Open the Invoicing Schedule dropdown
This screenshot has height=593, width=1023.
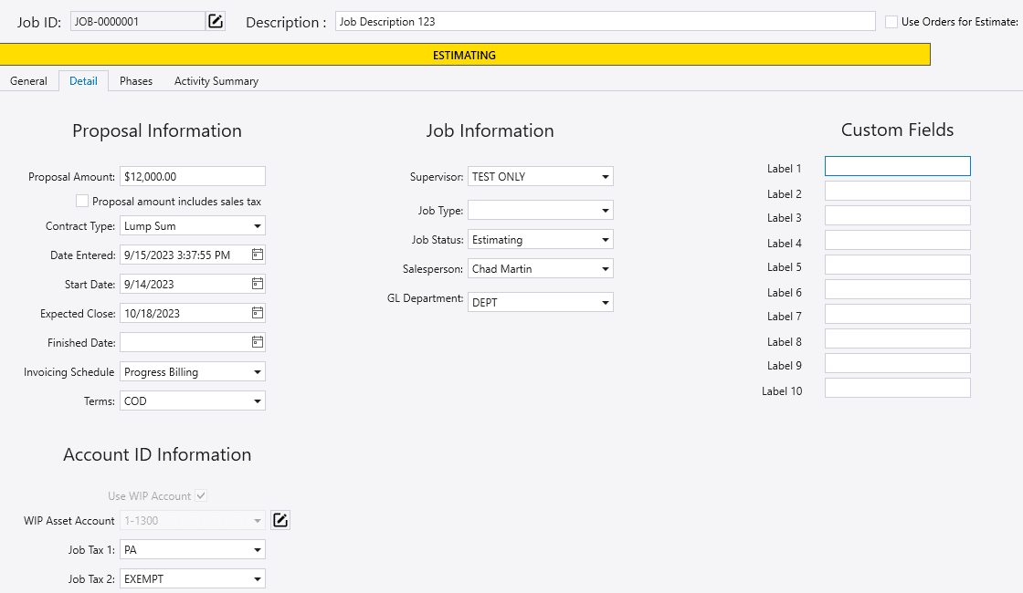point(257,371)
